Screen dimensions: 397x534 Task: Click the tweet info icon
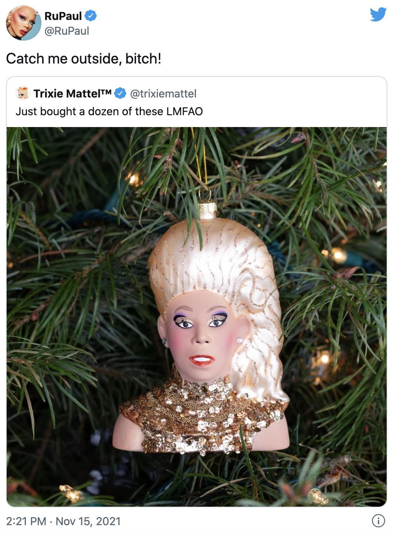378,521
